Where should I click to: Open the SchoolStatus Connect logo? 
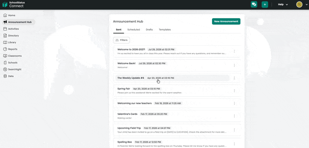click(x=14, y=5)
